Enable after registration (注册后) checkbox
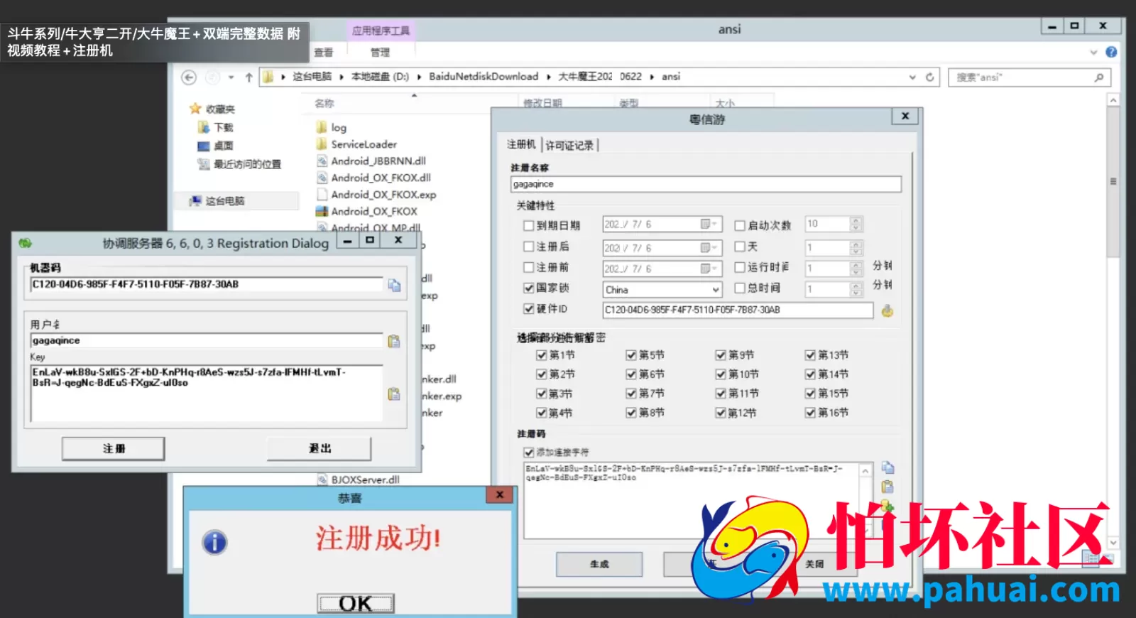The width and height of the screenshot is (1136, 618). (x=528, y=246)
